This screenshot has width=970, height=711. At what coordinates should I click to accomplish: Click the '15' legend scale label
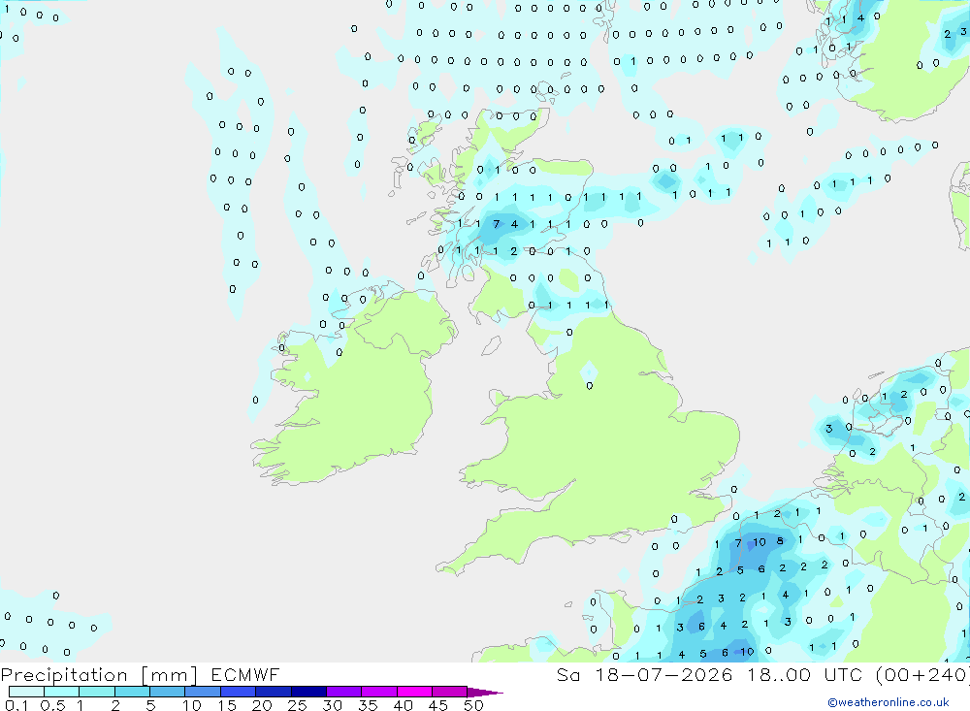pos(227,705)
